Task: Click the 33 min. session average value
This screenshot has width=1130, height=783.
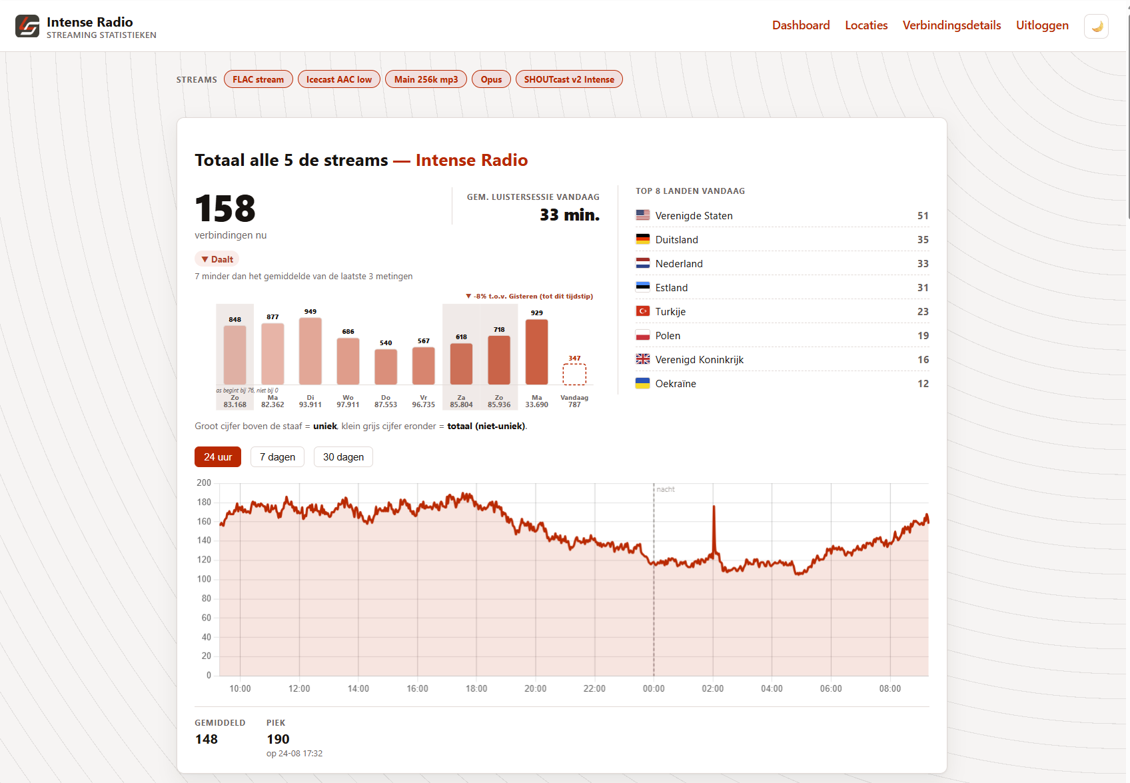Action: tap(570, 215)
